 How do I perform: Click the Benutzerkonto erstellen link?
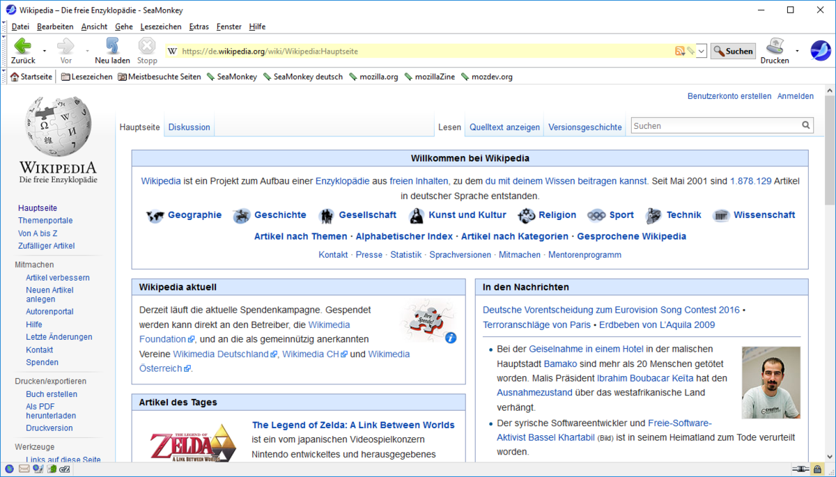(x=729, y=96)
